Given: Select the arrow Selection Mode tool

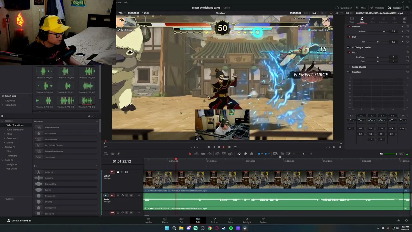Looking at the screenshot, I should pyautogui.click(x=190, y=154).
